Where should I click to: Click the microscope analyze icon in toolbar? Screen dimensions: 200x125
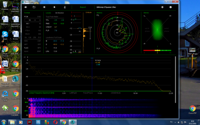pos(65,7)
